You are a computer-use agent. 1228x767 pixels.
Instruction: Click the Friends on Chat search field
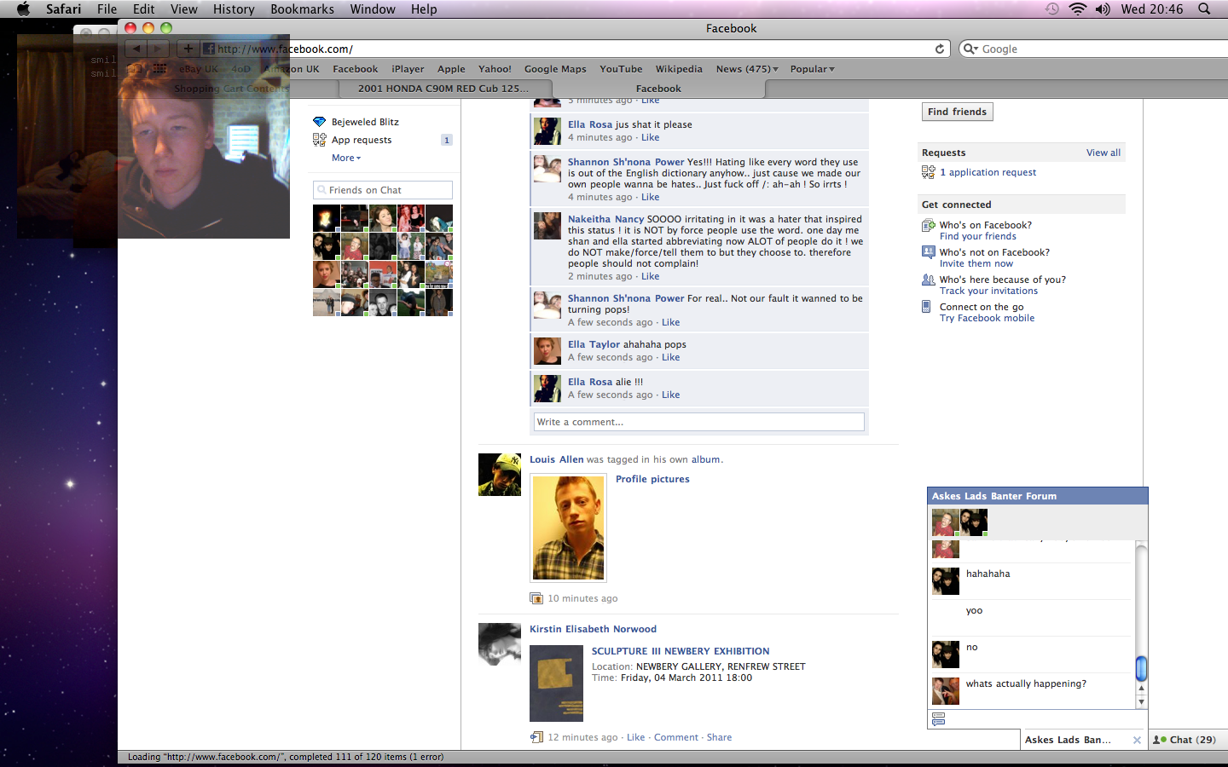383,190
